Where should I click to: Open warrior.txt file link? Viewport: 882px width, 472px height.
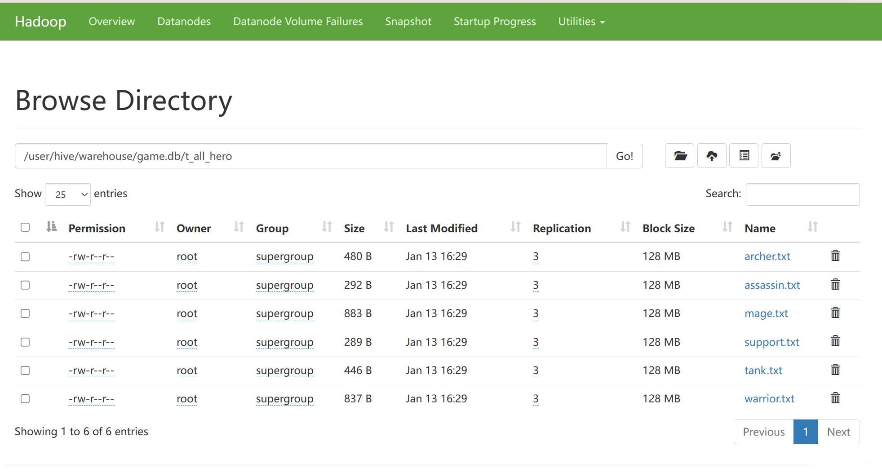coord(769,399)
